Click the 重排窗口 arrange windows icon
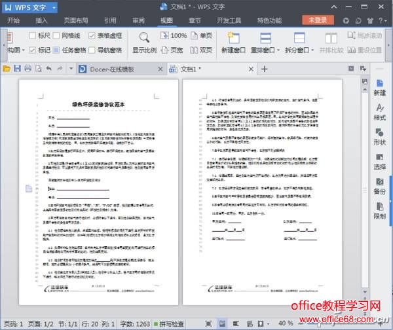393x330 pixels. click(x=265, y=39)
